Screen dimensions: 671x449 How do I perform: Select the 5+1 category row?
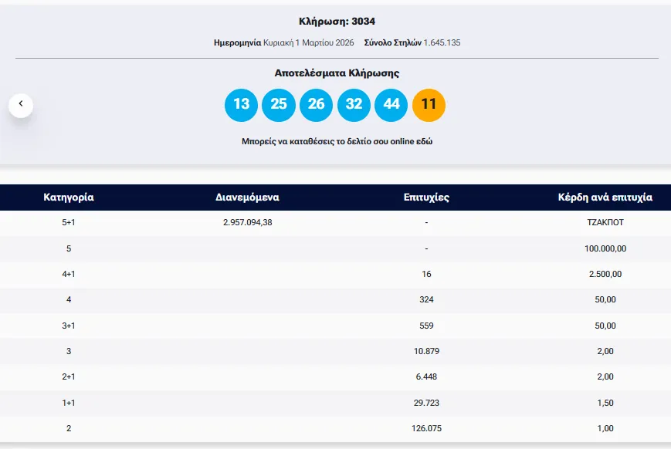click(69, 223)
